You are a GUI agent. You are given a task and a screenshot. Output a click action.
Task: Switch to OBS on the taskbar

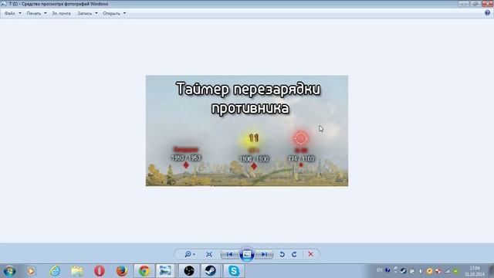tap(189, 271)
